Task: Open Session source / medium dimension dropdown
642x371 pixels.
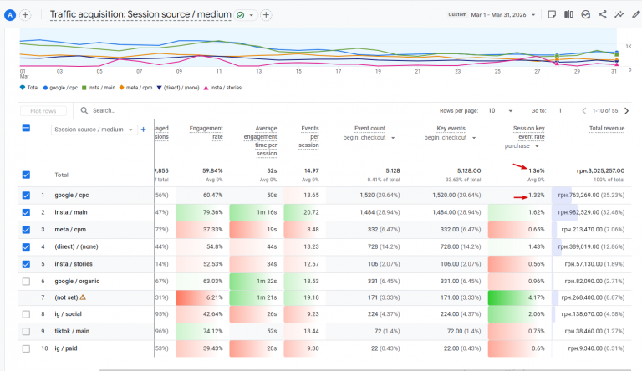Action: (94, 130)
